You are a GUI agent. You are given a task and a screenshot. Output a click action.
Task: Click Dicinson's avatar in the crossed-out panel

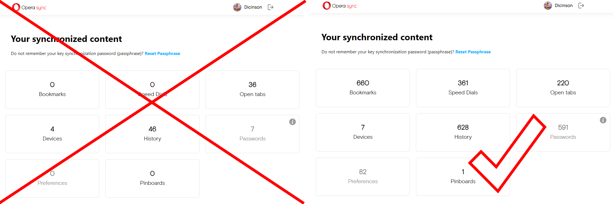pos(237,7)
